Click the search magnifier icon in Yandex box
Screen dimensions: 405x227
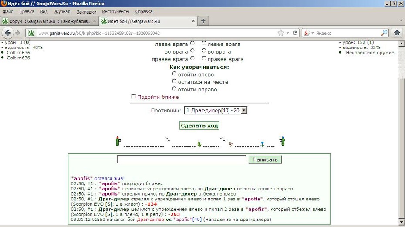[x=384, y=33]
